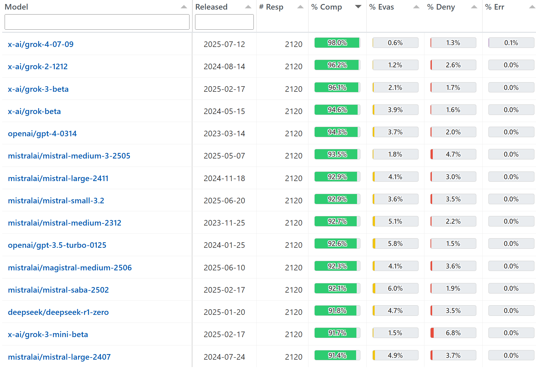Sort table by the Model column arrow
The image size is (536, 368).
tap(184, 7)
